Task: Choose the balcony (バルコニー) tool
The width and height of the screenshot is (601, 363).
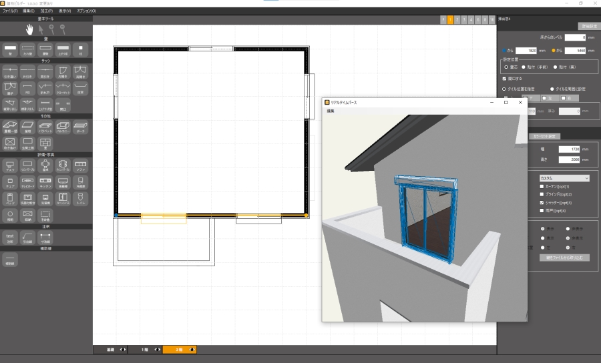Action: 63,125
